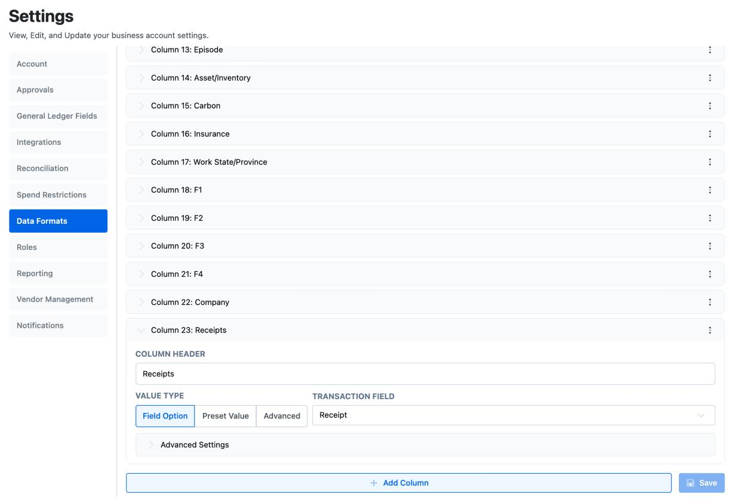The image size is (732, 497).
Task: Open kebab menu for Column 19: F2
Action: click(x=710, y=218)
